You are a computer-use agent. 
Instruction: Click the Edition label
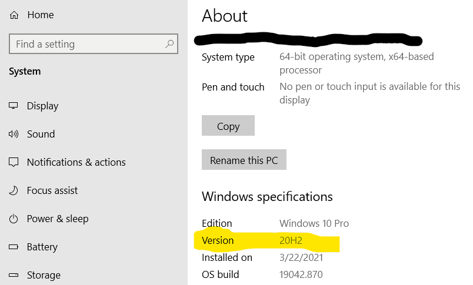[x=217, y=223]
